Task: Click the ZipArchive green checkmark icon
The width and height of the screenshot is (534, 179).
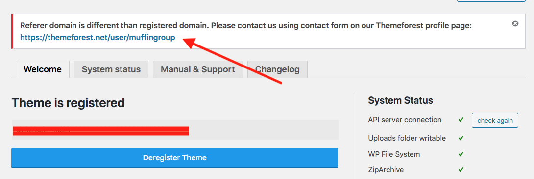Action: (x=461, y=170)
